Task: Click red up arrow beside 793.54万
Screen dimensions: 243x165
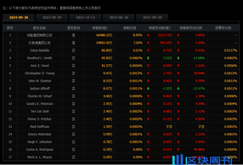Action: click(148, 43)
